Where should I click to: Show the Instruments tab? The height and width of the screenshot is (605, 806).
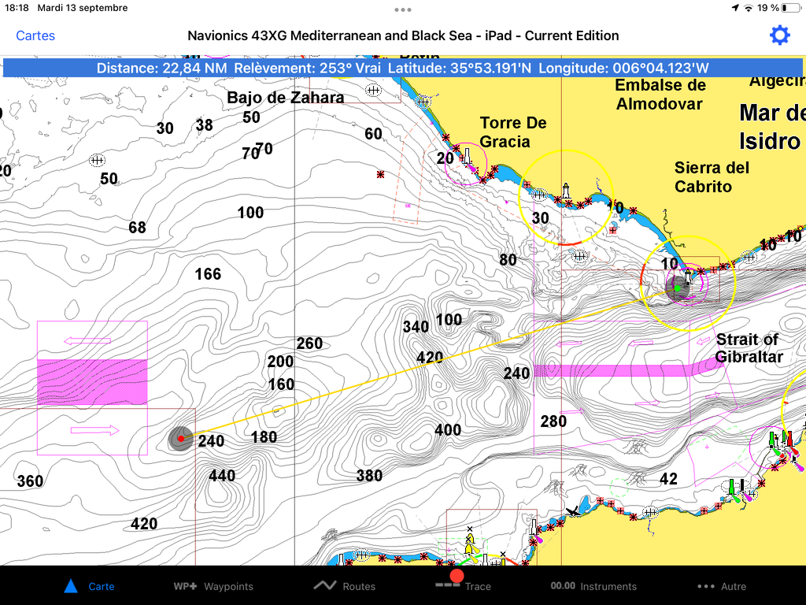pyautogui.click(x=593, y=586)
